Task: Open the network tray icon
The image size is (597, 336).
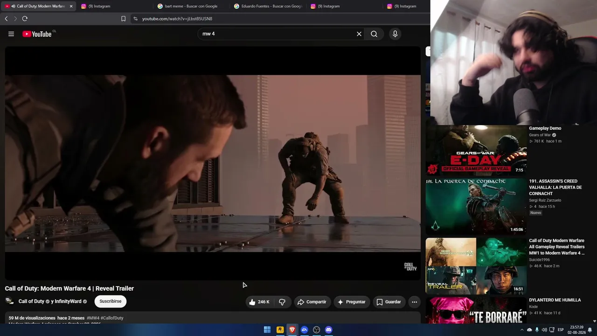Action: 552,330
